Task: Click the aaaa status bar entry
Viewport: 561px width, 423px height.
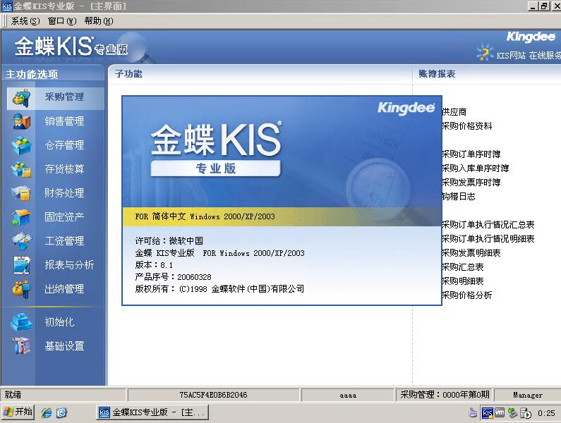Action: 348,395
